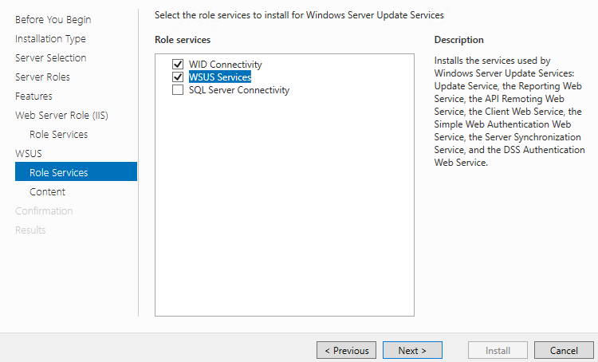The width and height of the screenshot is (598, 362).
Task: Open Role Services under Web Server Role
Action: point(58,134)
